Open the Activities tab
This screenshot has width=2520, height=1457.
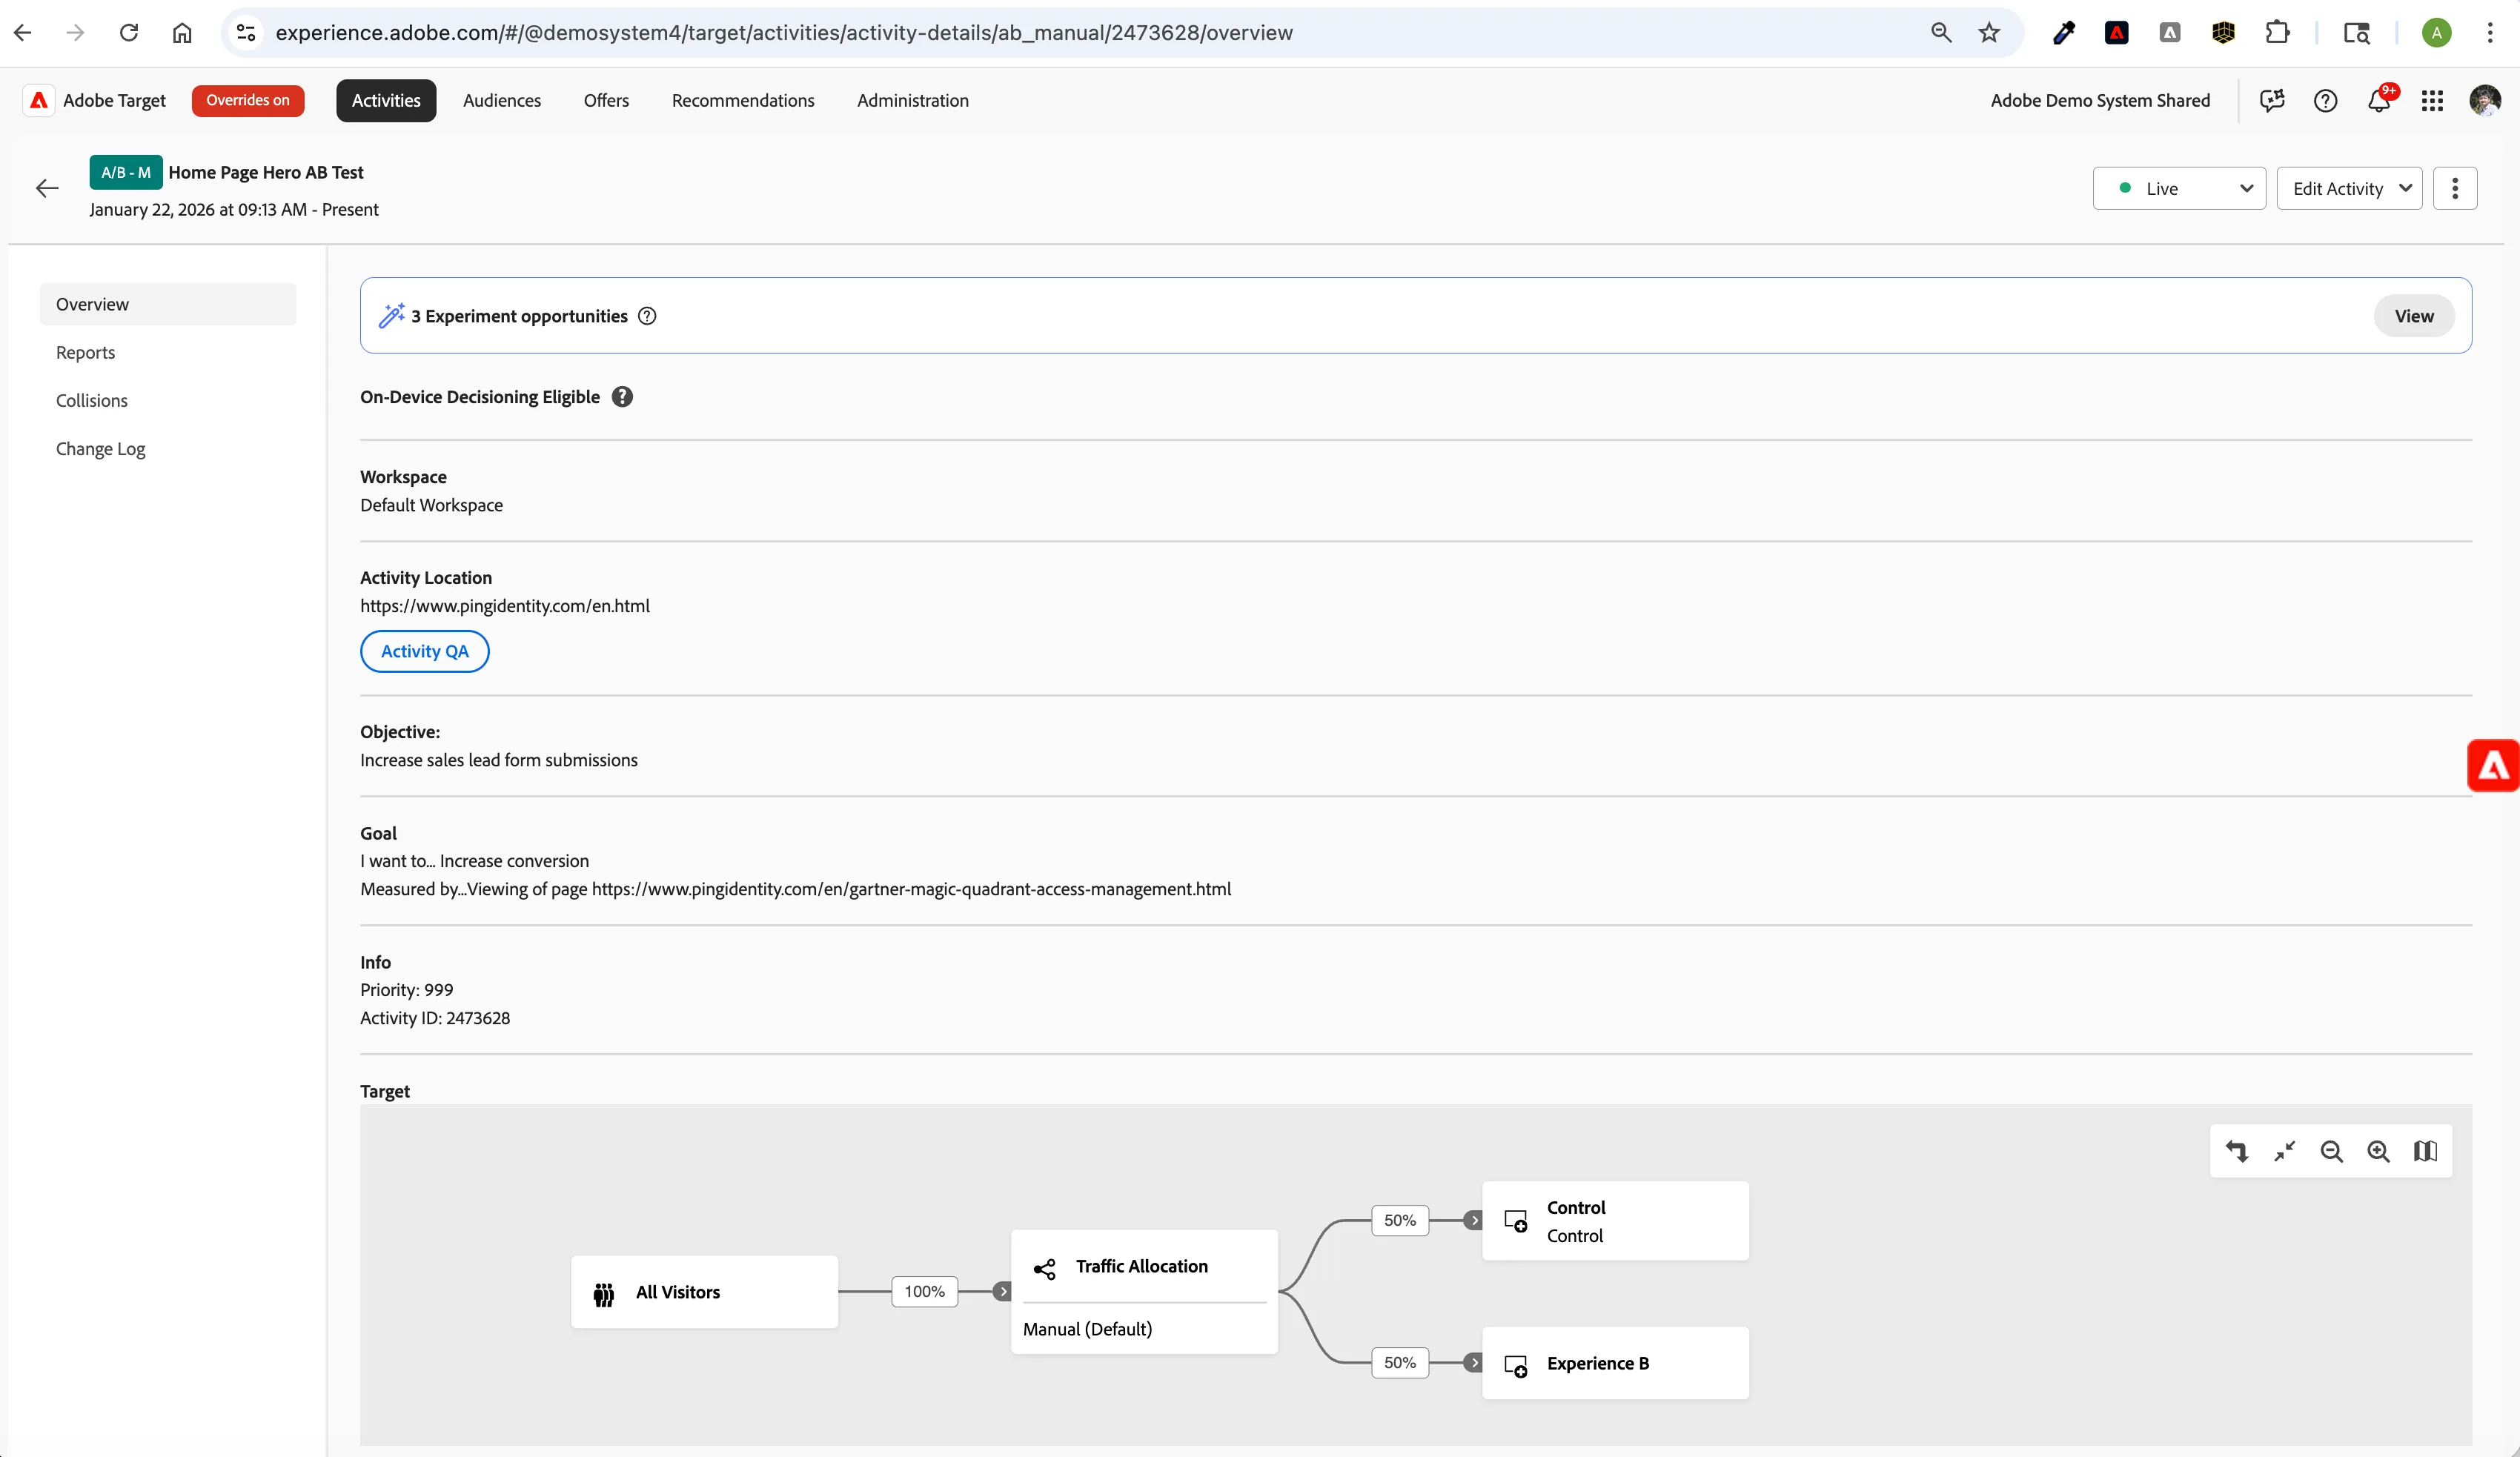click(386, 101)
